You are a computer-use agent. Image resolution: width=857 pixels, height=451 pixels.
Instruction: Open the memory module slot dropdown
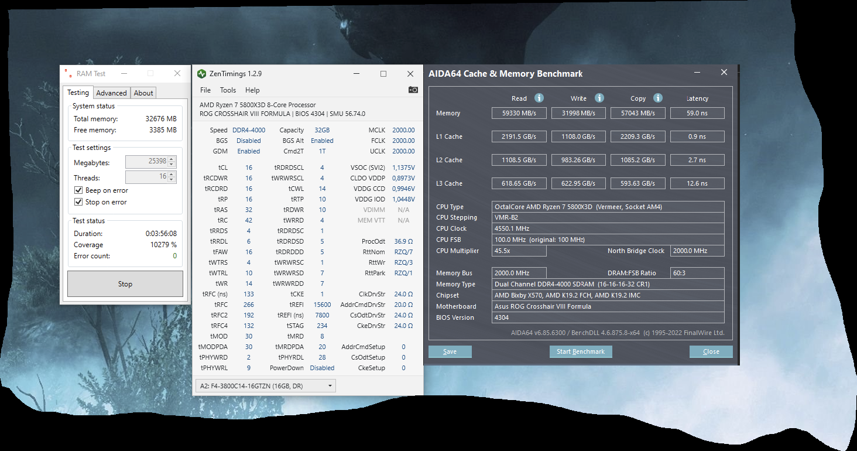click(266, 386)
